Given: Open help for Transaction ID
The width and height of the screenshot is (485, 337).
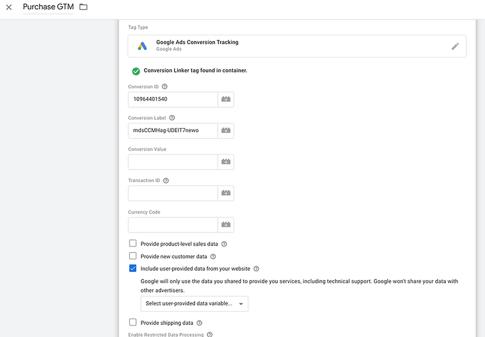Looking at the screenshot, I should tap(166, 180).
